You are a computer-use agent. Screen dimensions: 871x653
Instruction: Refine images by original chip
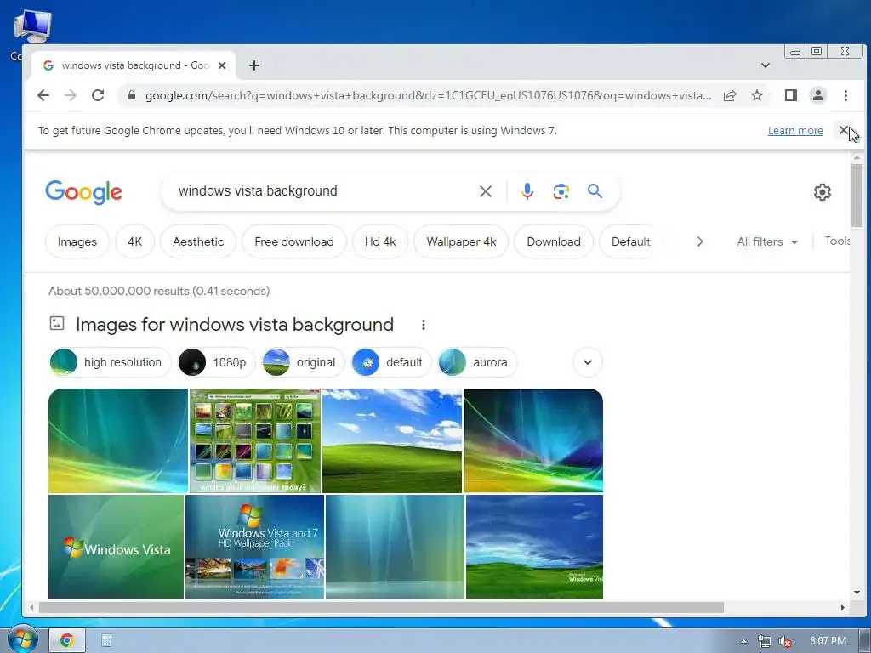click(x=303, y=362)
